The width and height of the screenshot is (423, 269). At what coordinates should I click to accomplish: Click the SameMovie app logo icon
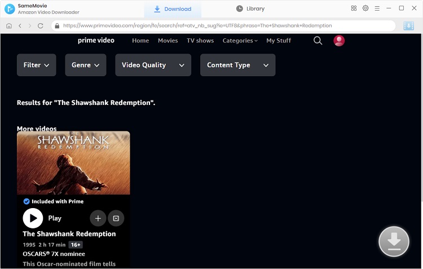click(10, 9)
